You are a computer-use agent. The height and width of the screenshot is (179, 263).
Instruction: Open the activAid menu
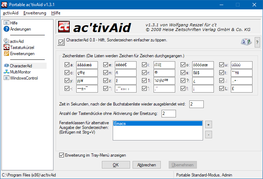[x=10, y=13]
